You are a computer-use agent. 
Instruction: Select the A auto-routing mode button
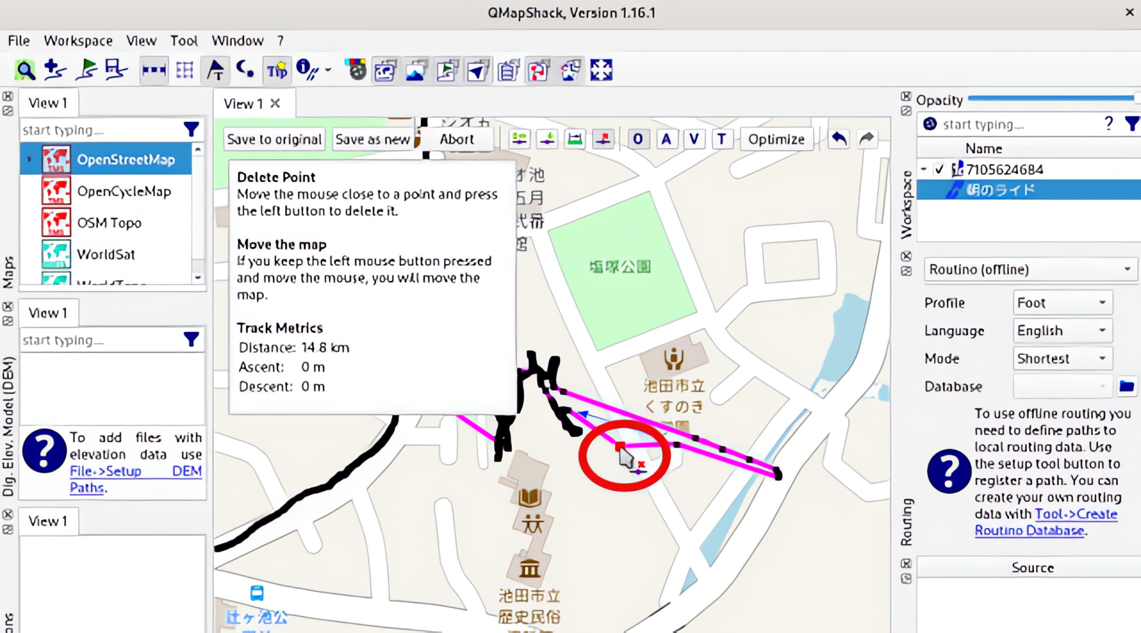click(666, 139)
